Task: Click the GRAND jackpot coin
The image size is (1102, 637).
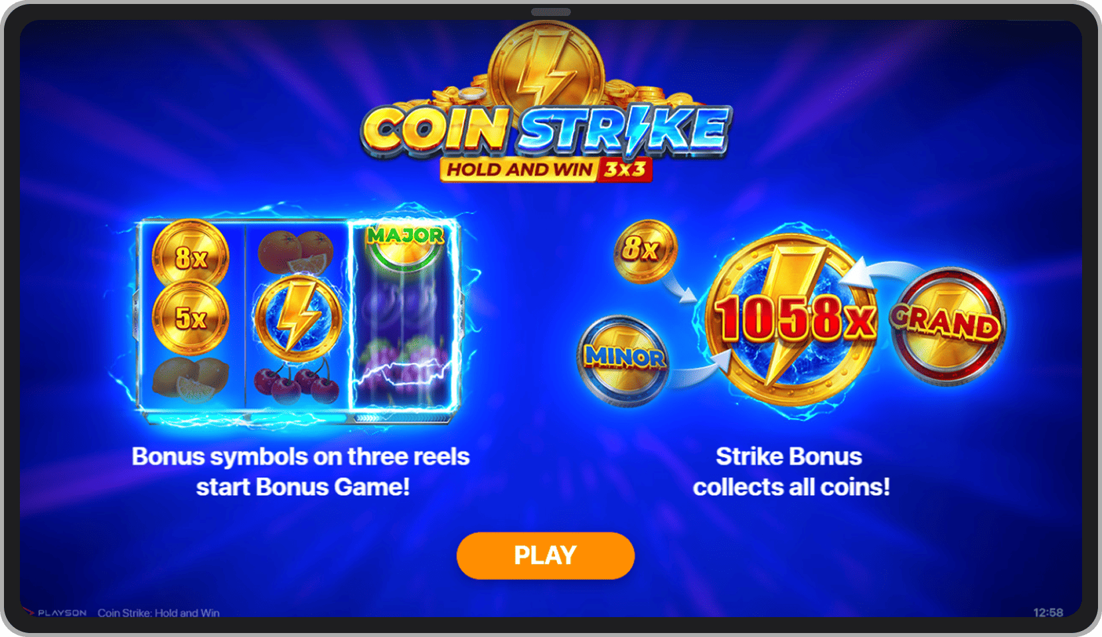Action: click(947, 325)
